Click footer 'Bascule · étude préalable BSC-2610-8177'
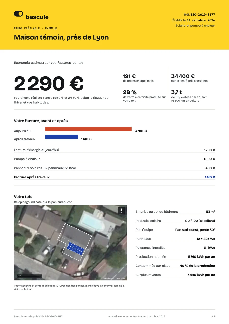 [38, 316]
